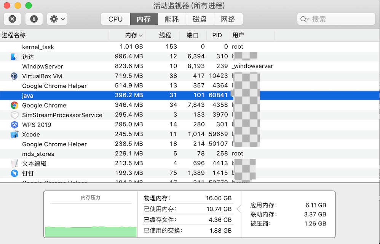380x244 pixels.
Task: Open the gear actions dropdown menu
Action: (57, 19)
